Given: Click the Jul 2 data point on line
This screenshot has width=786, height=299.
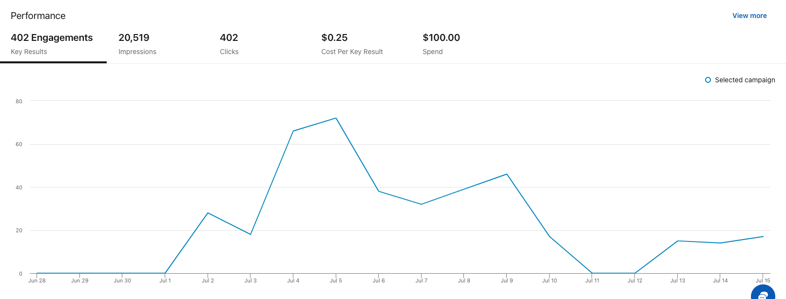Looking at the screenshot, I should (x=208, y=213).
